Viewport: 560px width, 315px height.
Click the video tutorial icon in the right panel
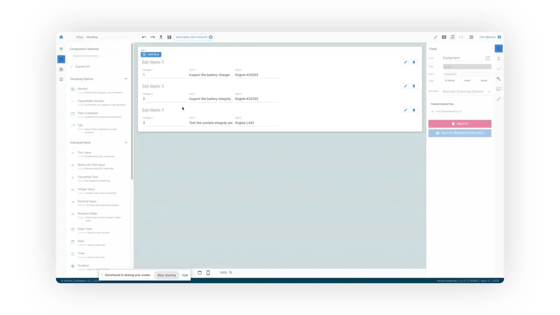point(498,89)
